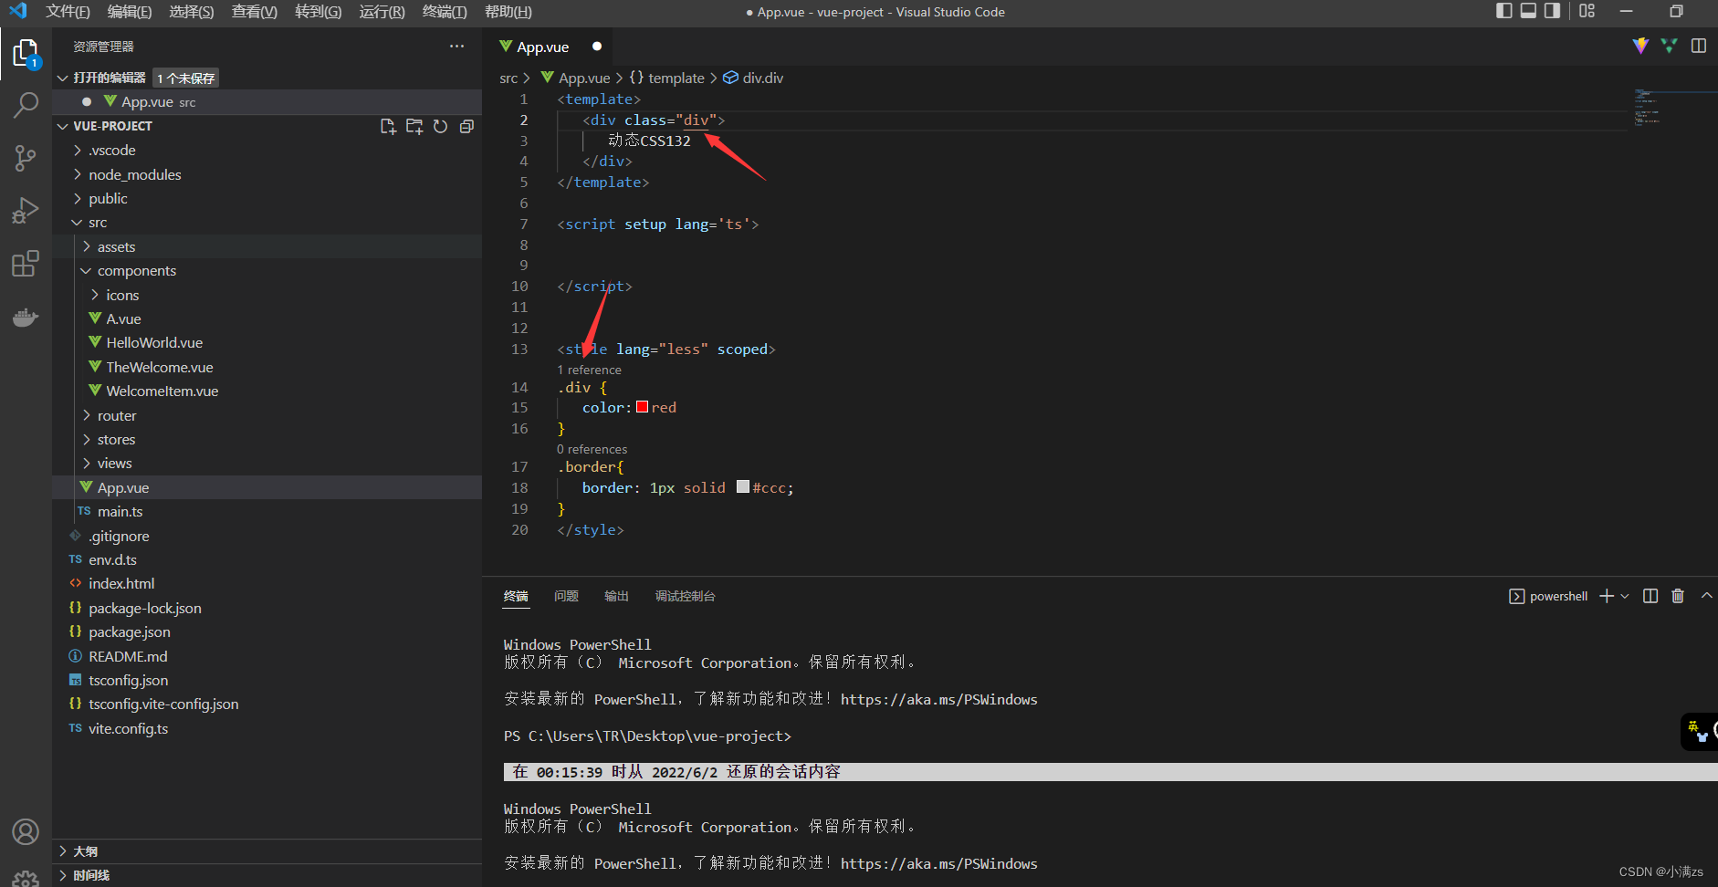Open the Explorer view in activity bar
1718x887 pixels.
pyautogui.click(x=26, y=53)
